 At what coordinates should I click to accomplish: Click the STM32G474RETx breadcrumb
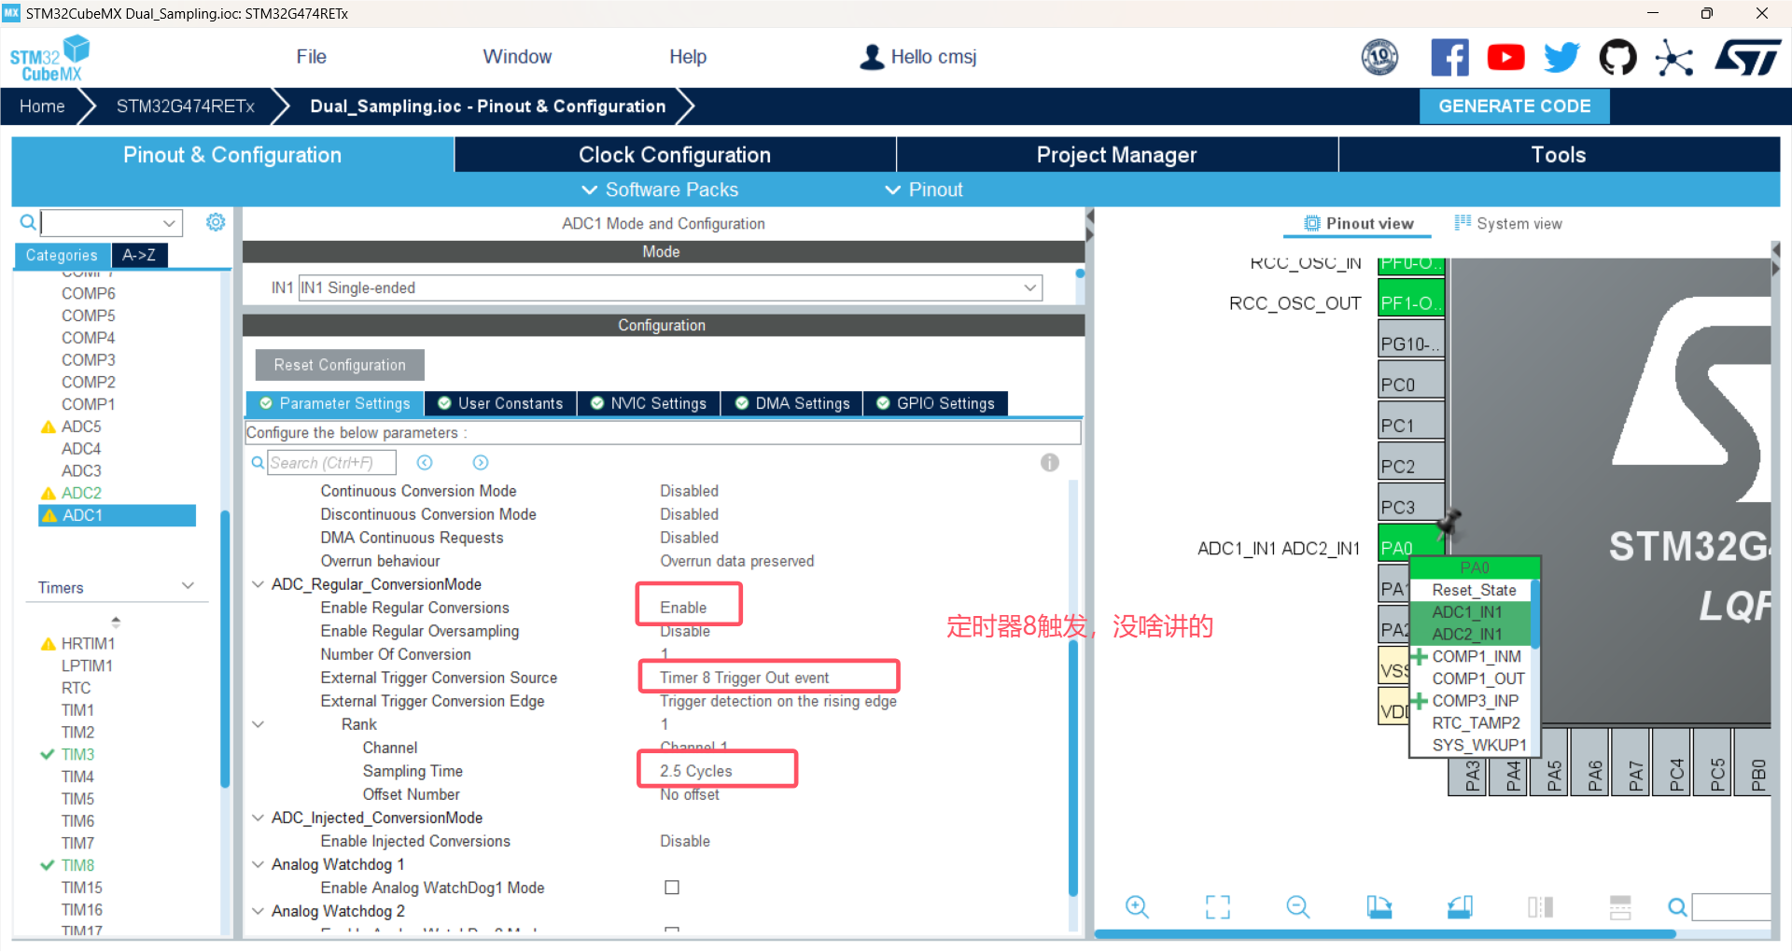click(x=186, y=106)
